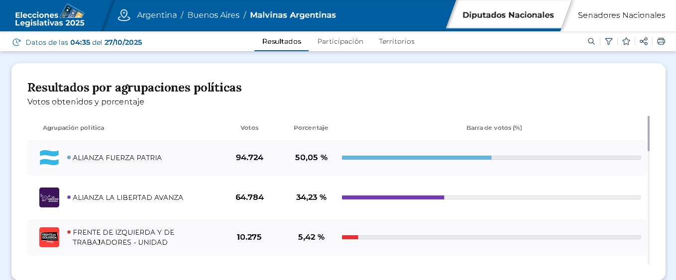Click the location pin icon
Screen dimensions: 676x280
click(124, 15)
